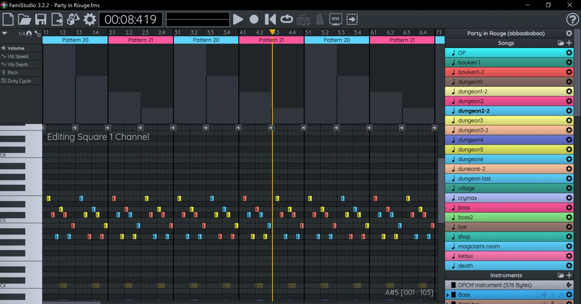Select the Vib Depth effect row
Viewport: 581px width, 304px height.
tap(21, 64)
